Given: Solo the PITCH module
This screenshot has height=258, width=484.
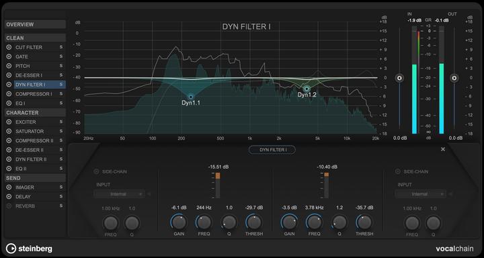Looking at the screenshot, I should click(61, 66).
